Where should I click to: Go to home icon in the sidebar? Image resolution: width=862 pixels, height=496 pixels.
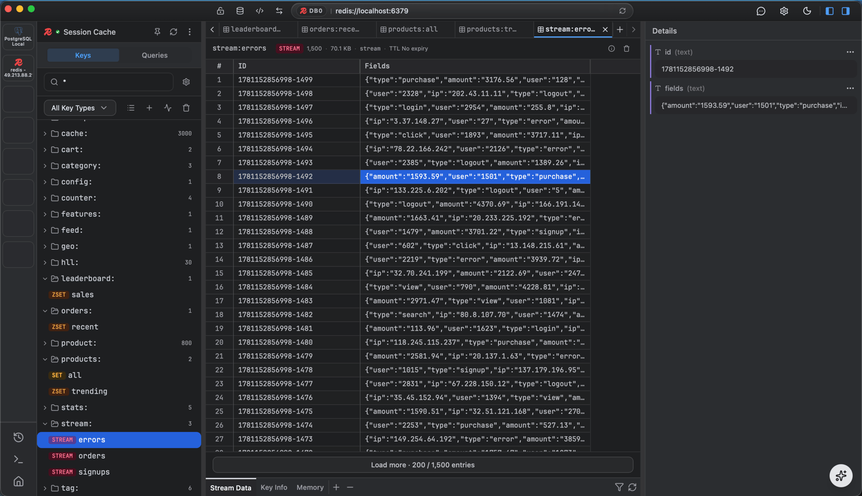pos(18,482)
